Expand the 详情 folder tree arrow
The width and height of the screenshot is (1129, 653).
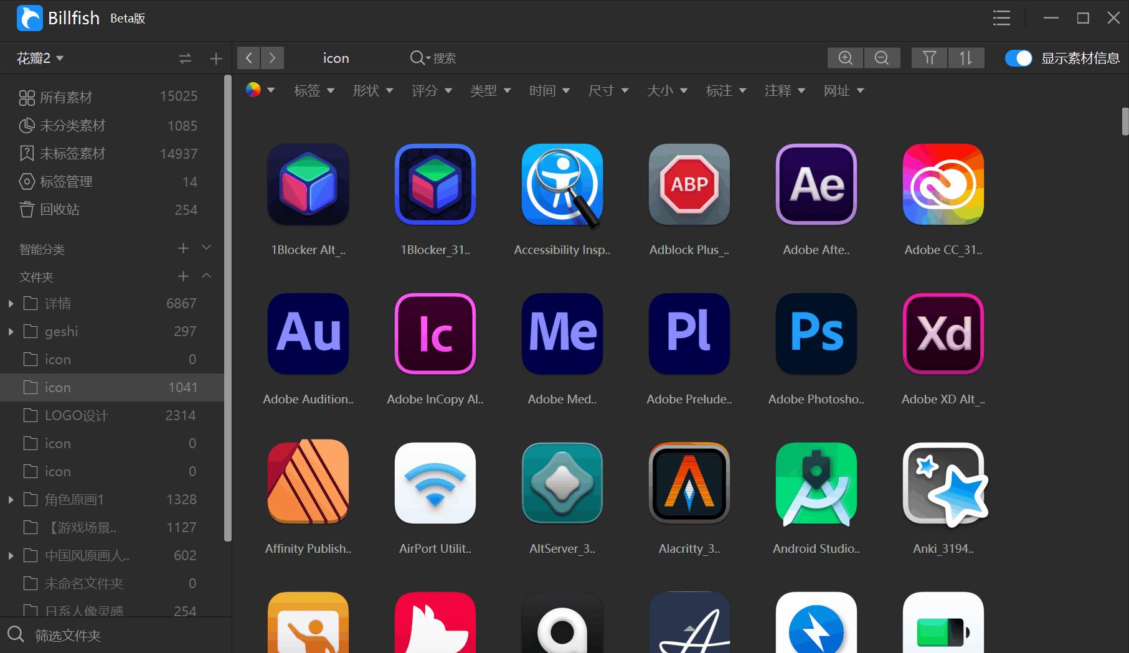click(11, 304)
